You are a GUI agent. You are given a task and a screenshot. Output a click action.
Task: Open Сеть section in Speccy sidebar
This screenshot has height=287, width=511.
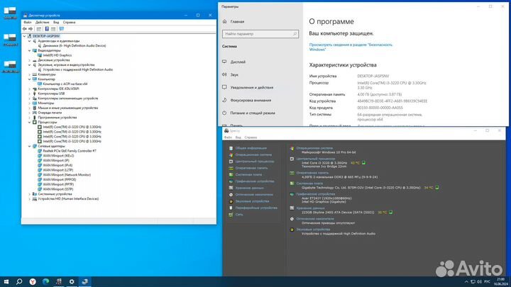pos(239,213)
